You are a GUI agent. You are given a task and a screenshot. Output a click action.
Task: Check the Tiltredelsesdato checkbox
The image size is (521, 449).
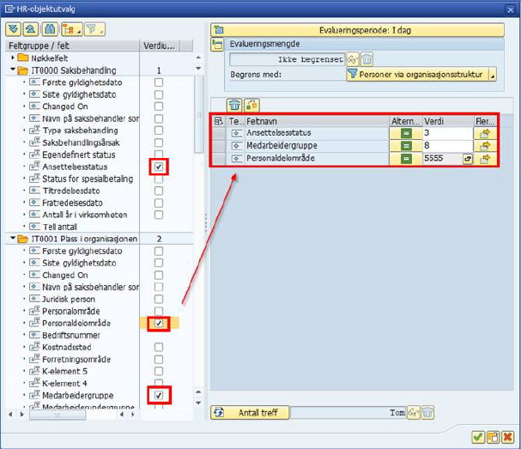coord(159,191)
